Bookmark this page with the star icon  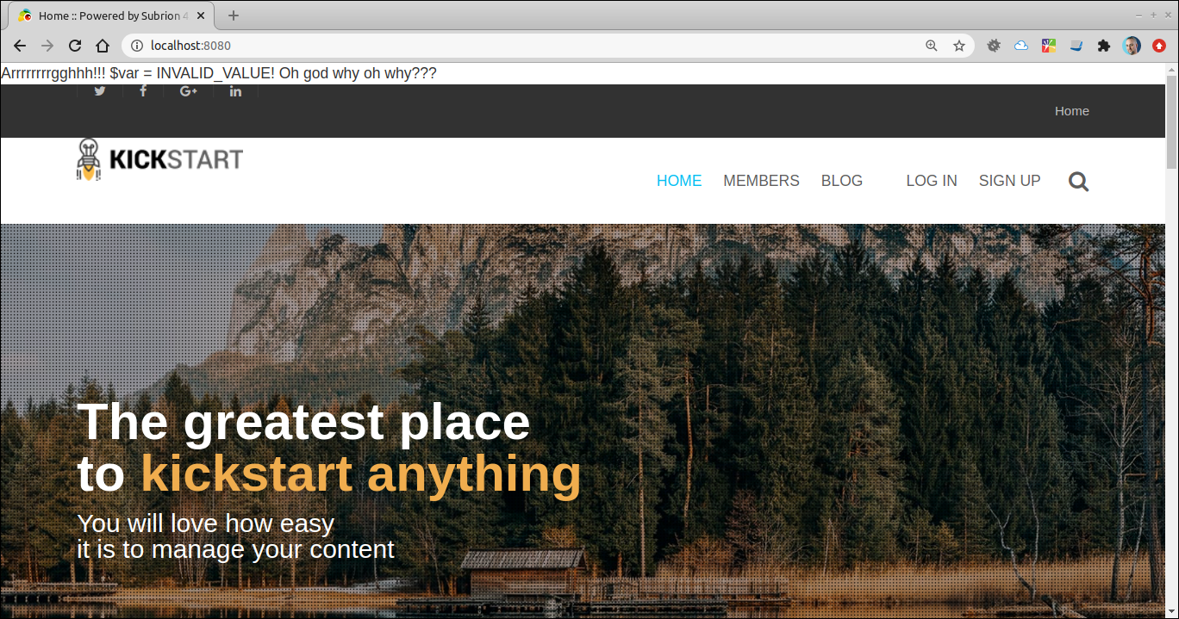pos(959,46)
